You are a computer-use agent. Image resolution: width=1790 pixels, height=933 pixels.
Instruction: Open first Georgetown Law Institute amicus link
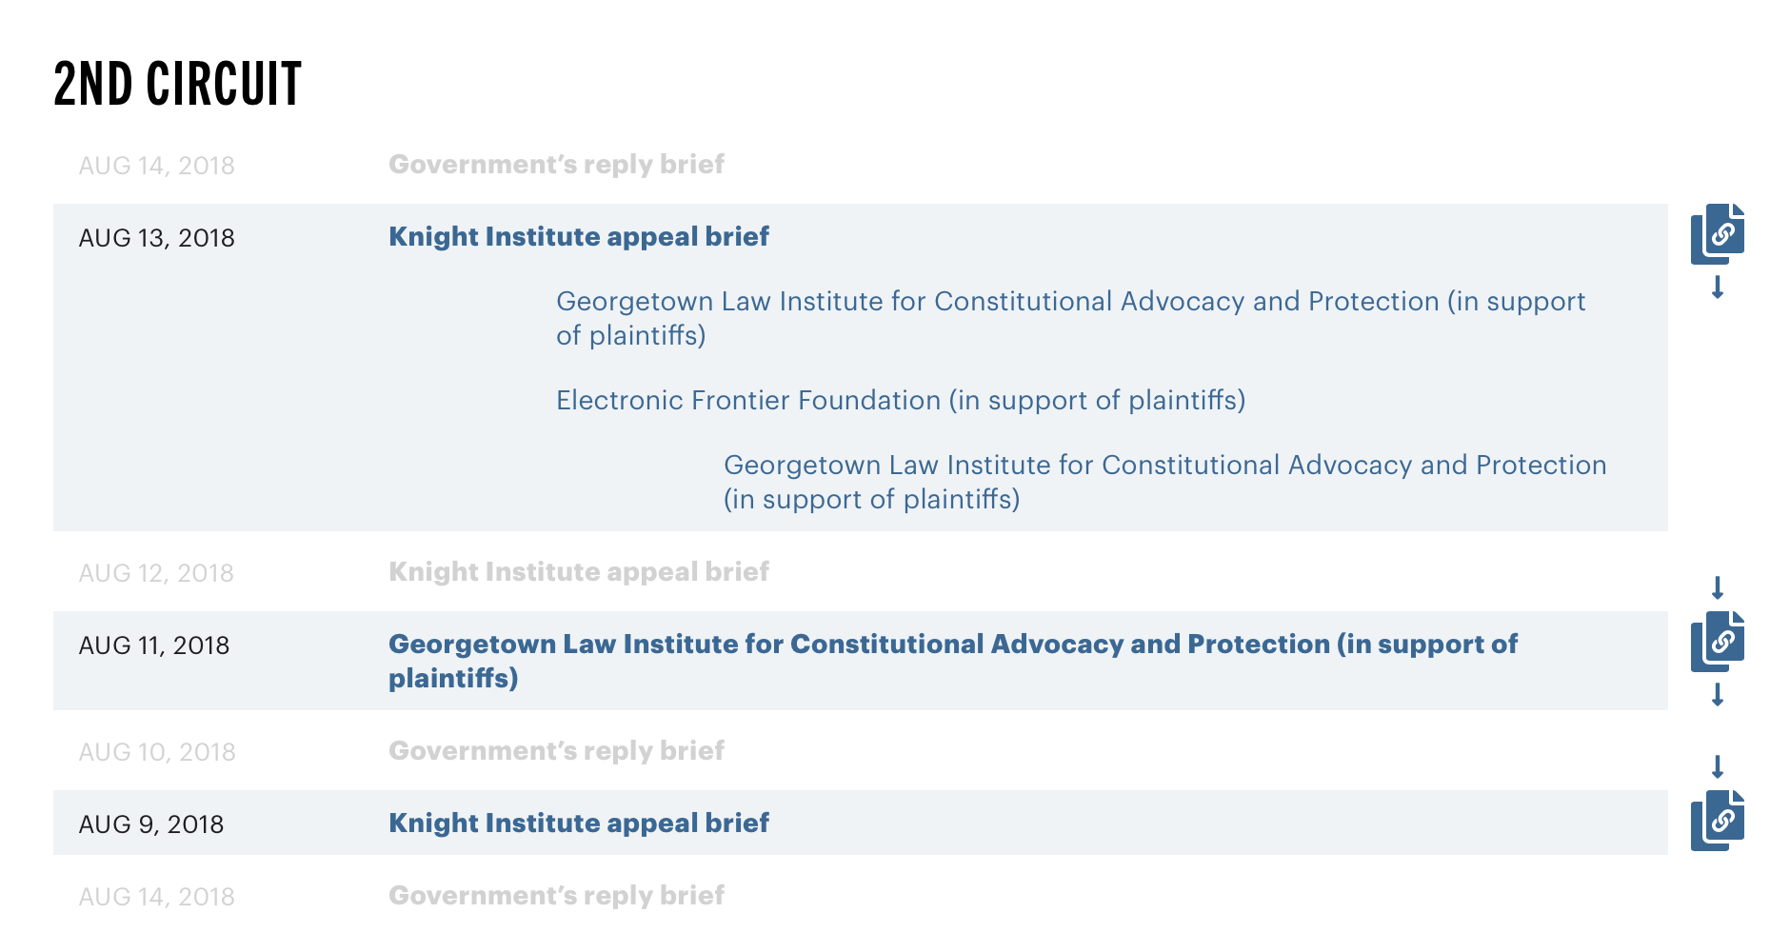click(1071, 318)
